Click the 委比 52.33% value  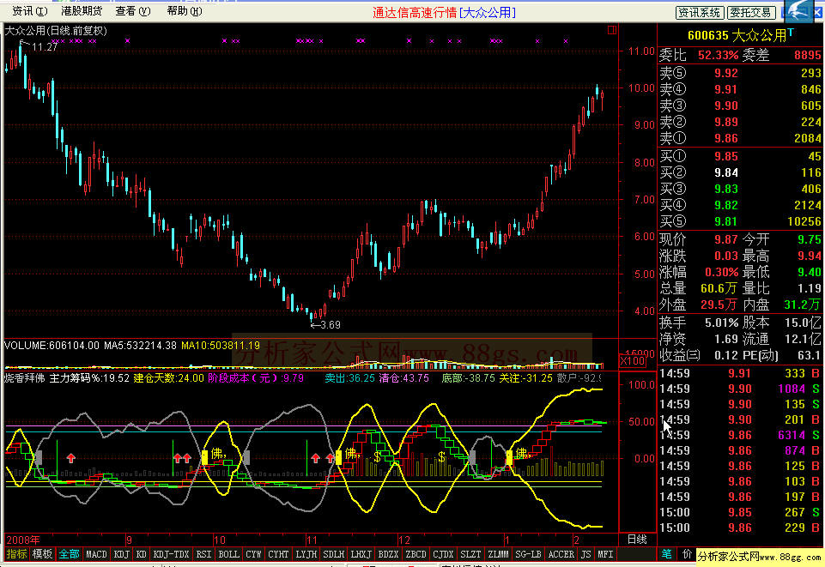pyautogui.click(x=718, y=55)
